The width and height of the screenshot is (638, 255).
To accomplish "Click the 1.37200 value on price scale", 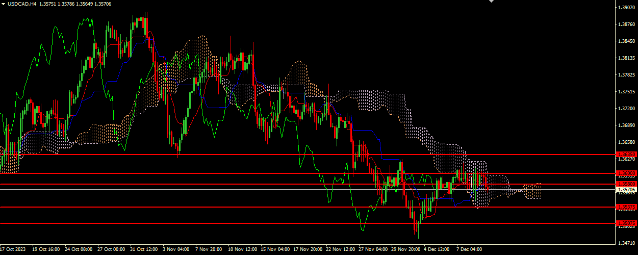I will coord(627,109).
